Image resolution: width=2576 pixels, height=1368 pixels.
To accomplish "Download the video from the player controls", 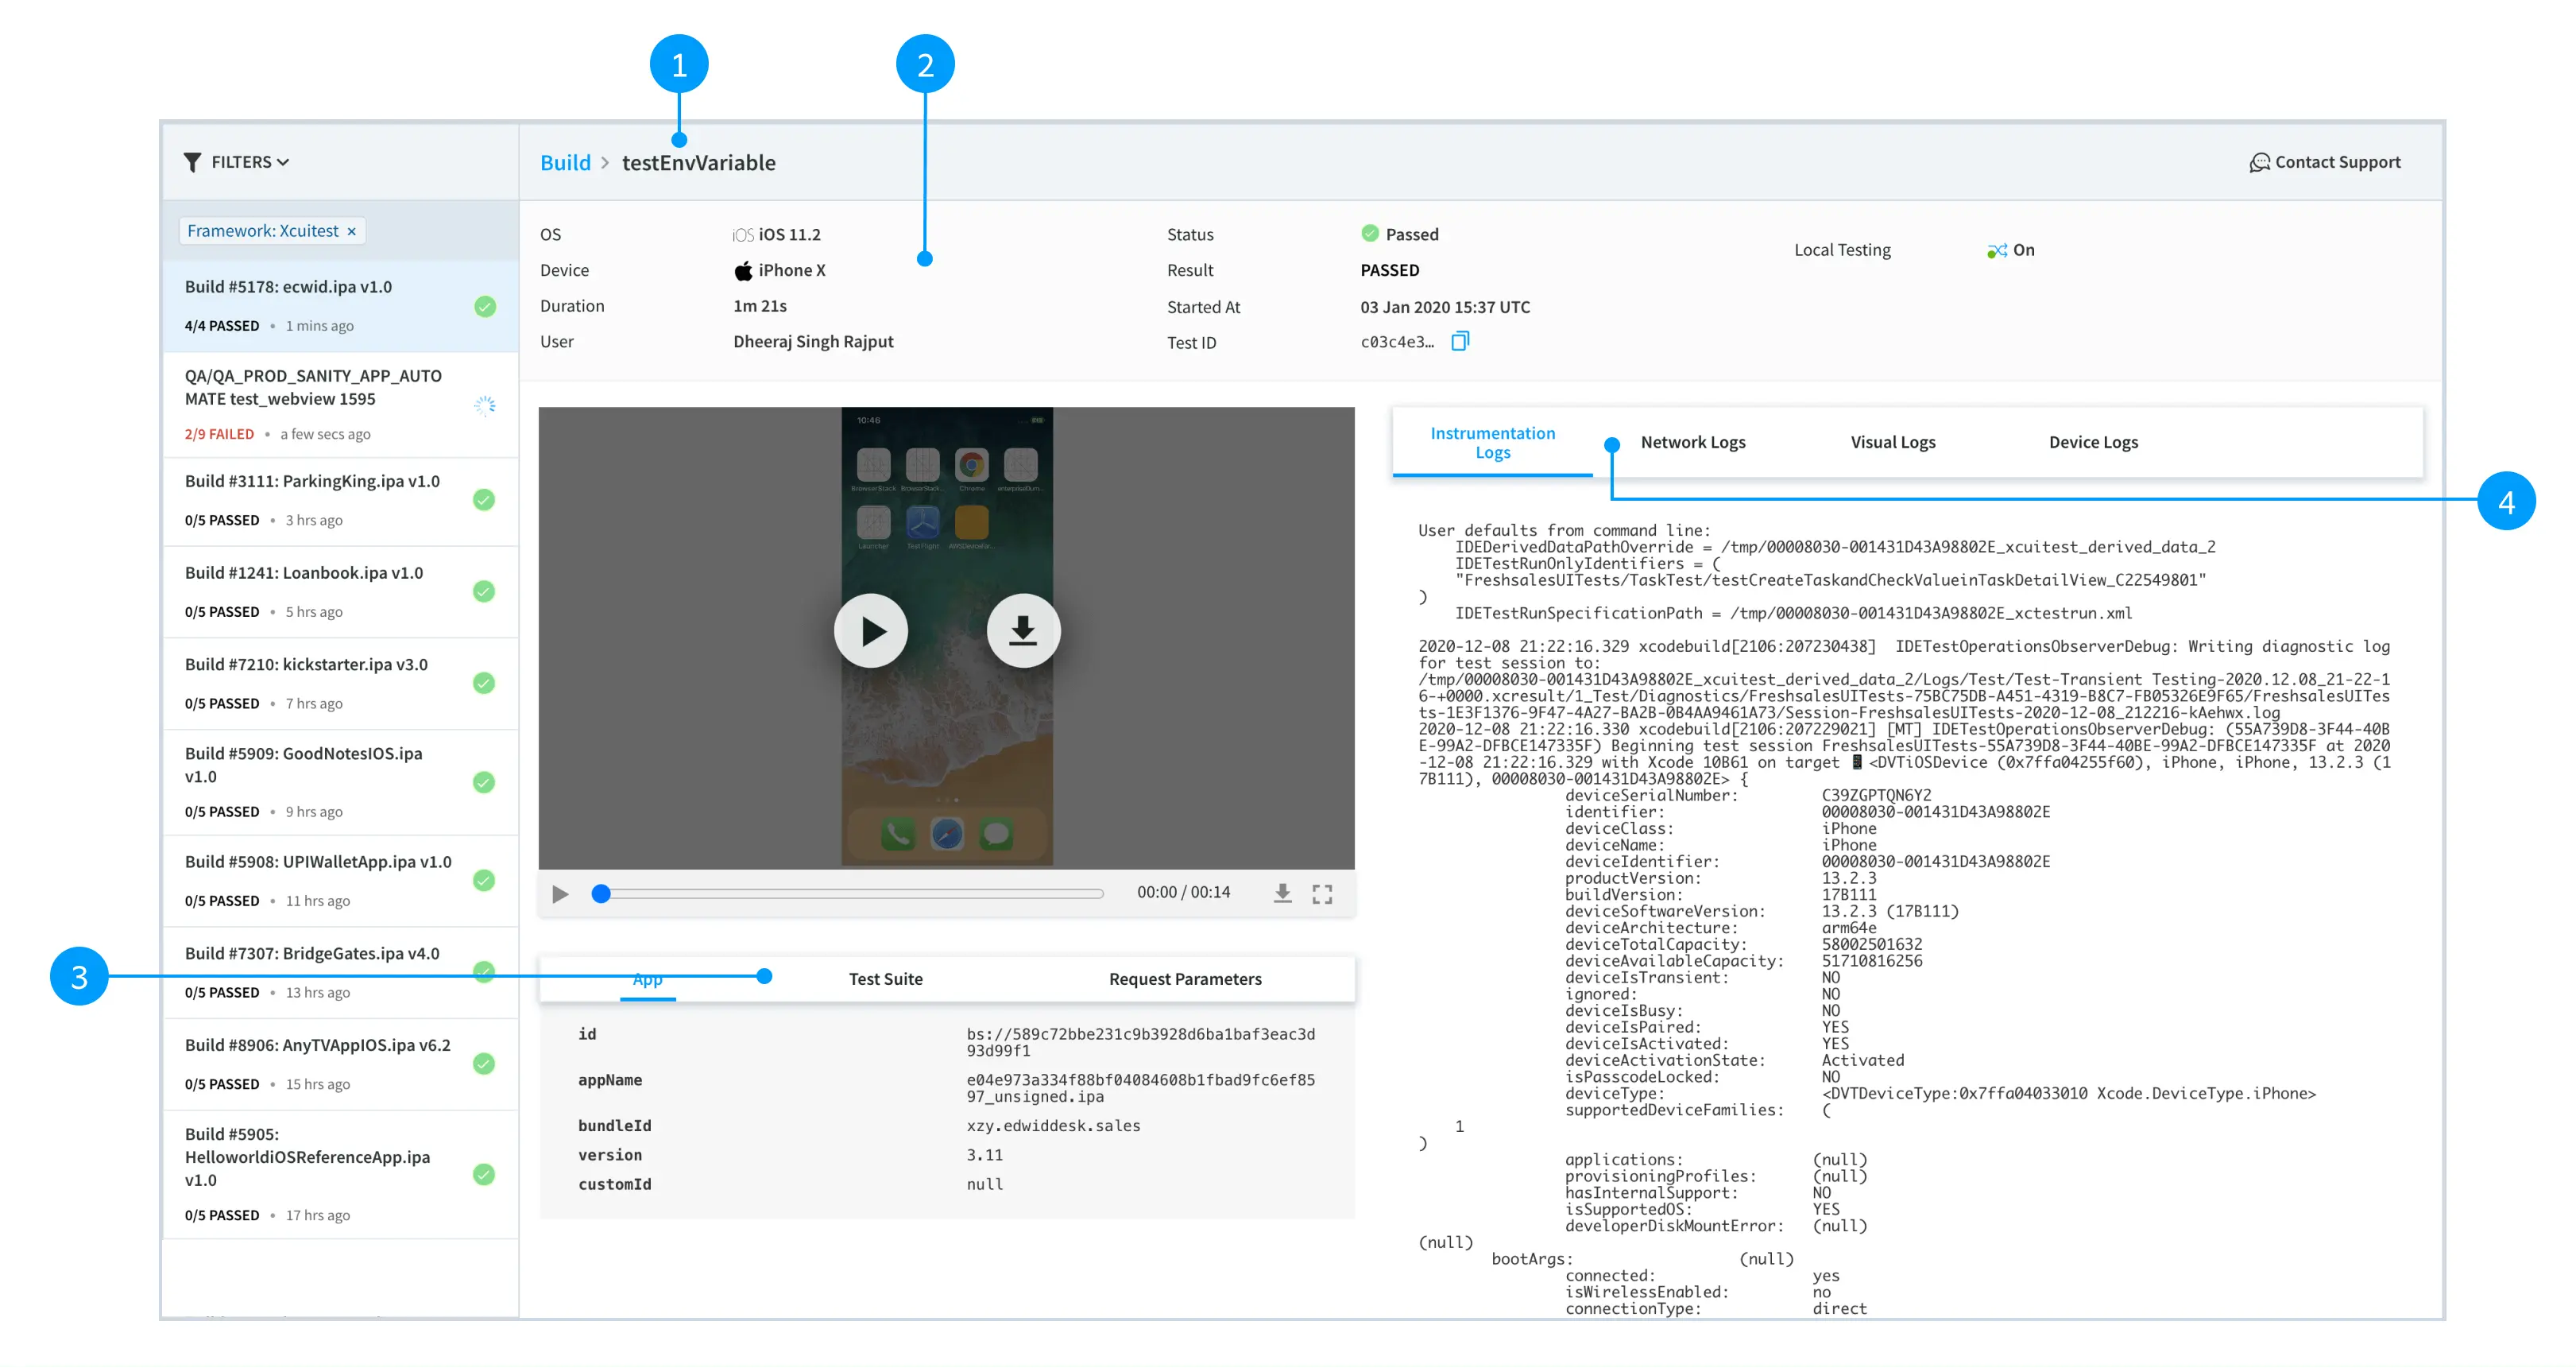I will tap(1282, 893).
